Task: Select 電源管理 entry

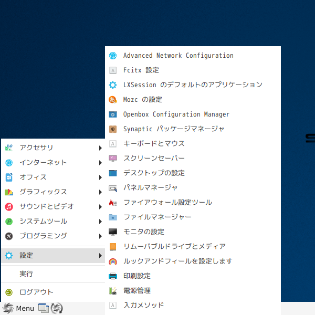Action: point(193,291)
